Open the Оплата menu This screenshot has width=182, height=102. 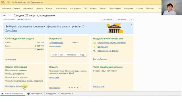[x=140, y=8]
